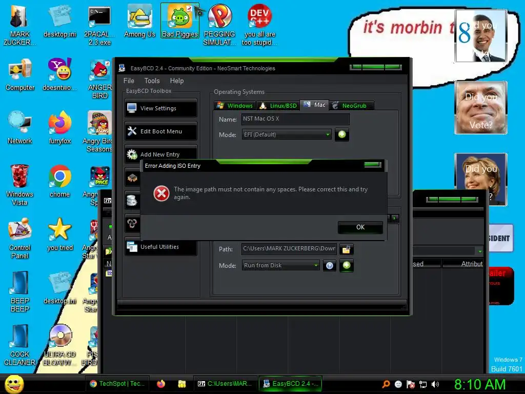Select the Mac tab
Viewport: 525px width, 394px height.
click(314, 105)
